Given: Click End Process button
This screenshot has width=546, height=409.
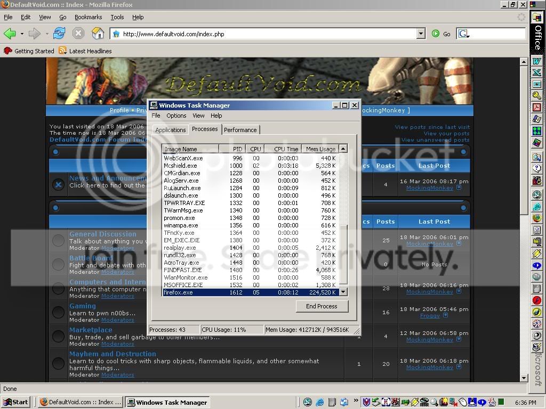Looking at the screenshot, I should (x=322, y=306).
